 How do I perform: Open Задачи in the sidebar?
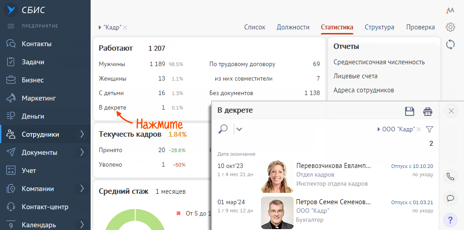pyautogui.click(x=33, y=62)
